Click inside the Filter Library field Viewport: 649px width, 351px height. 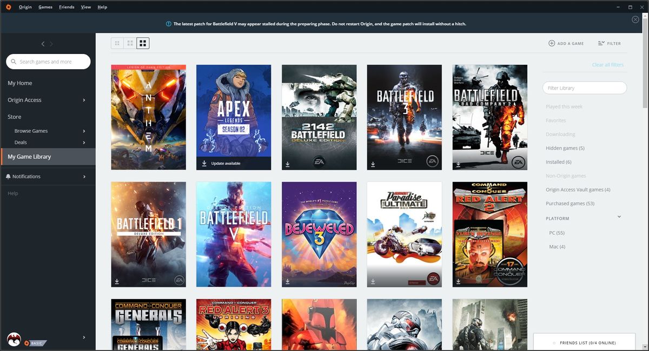coord(584,87)
